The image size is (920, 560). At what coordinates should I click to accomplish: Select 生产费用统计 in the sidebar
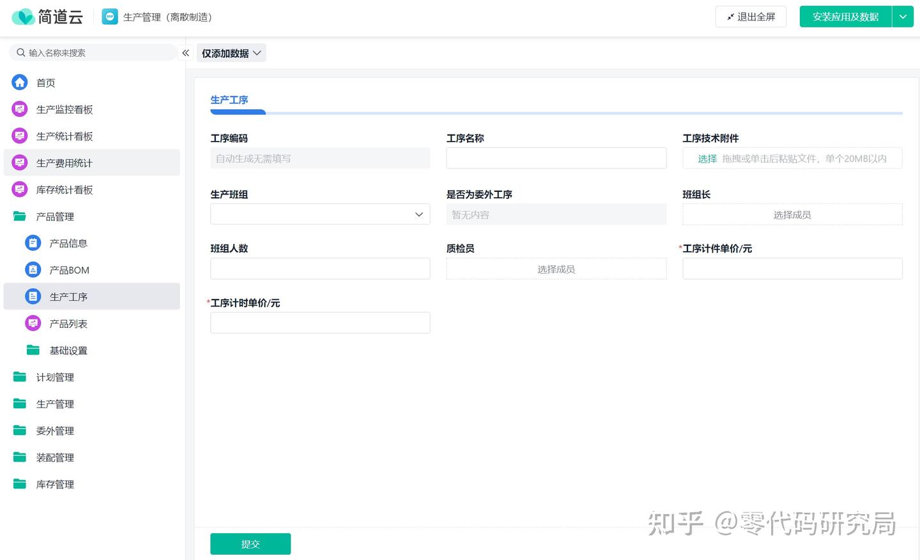[x=65, y=163]
